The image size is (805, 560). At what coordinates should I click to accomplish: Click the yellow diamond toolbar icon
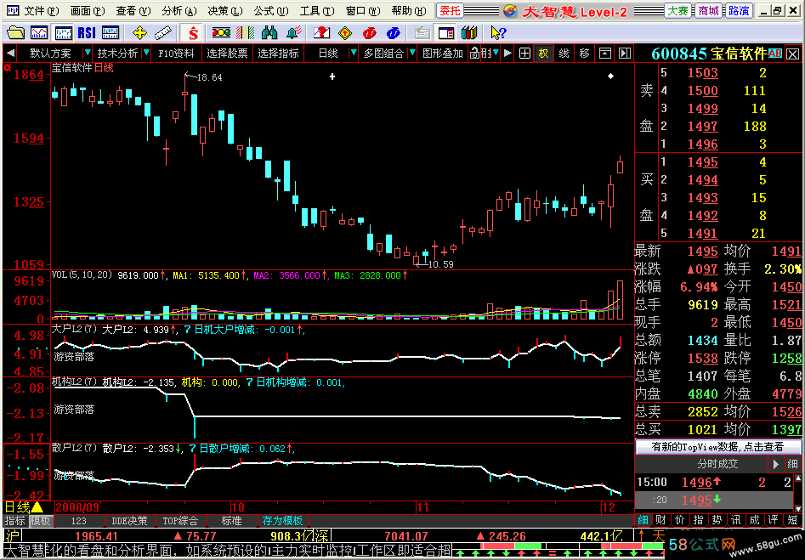click(x=345, y=33)
